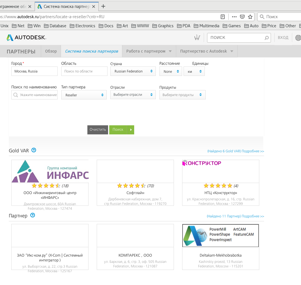The image size is (301, 285).
Task: Open the Art bookmarks folder
Action: (x=123, y=26)
